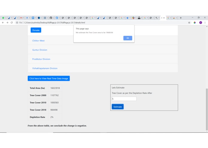Viewport: 208px width, 148px height.
Task: Click the Total Area value 16023918
Action: pos(55,88)
